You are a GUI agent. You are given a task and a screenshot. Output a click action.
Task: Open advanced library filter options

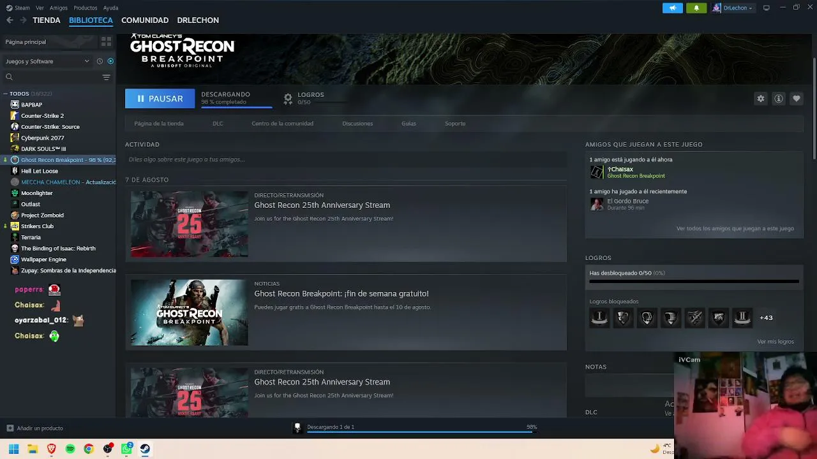[x=106, y=77]
